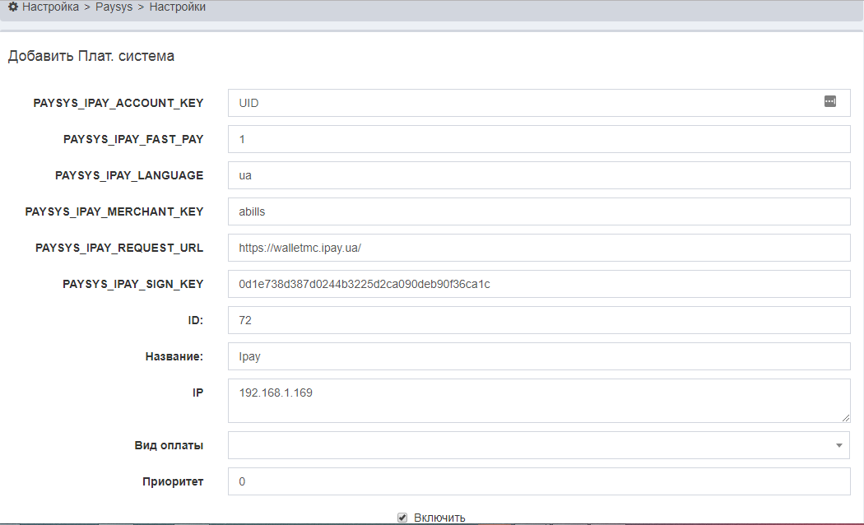Click the PAYSYS_IPAY_MERCHANT_KEY label
This screenshot has height=525, width=864.
coord(114,211)
